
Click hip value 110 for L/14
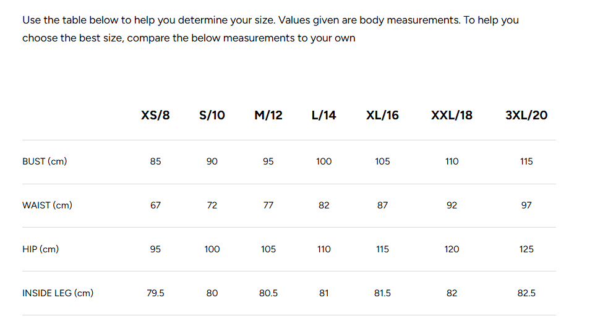click(x=324, y=249)
